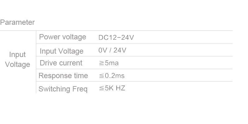Select the Input Voltage row label
Screen dimensions: 248x124
[x=61, y=51]
